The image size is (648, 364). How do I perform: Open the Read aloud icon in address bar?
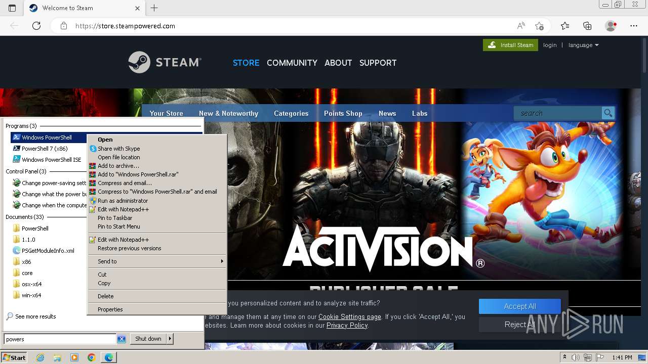pyautogui.click(x=521, y=26)
